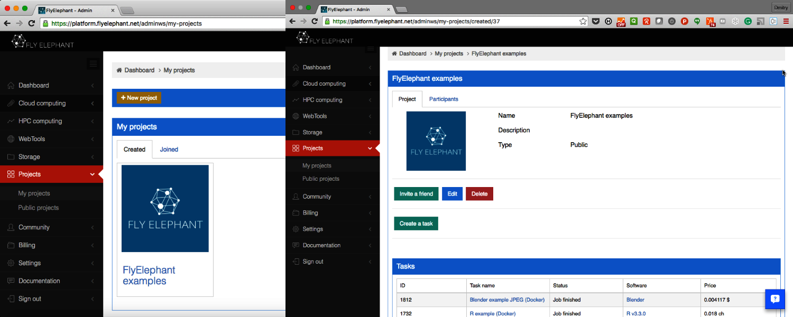The width and height of the screenshot is (793, 317).
Task: Click Sign out icon in left window
Action: point(11,299)
